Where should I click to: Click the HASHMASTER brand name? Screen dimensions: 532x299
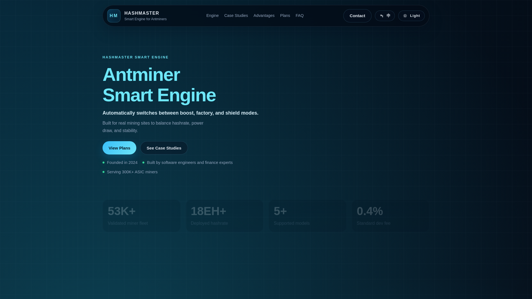[x=142, y=13]
